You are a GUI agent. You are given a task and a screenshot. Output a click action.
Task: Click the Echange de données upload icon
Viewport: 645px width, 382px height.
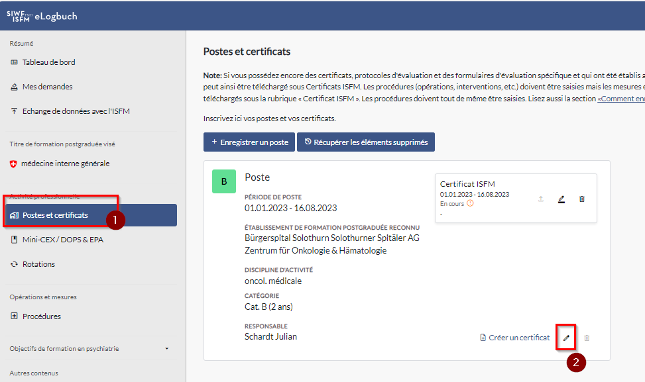(x=15, y=111)
